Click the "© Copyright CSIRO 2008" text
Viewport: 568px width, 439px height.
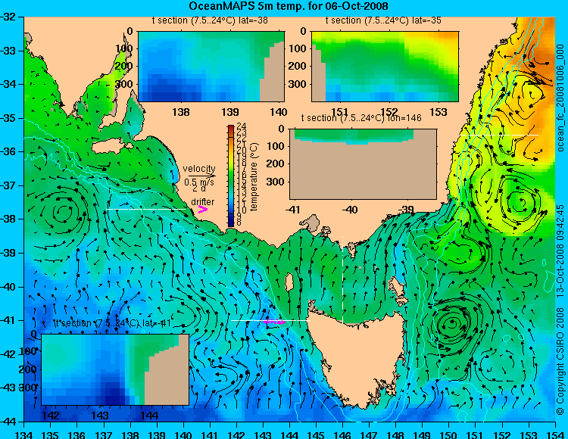point(560,360)
